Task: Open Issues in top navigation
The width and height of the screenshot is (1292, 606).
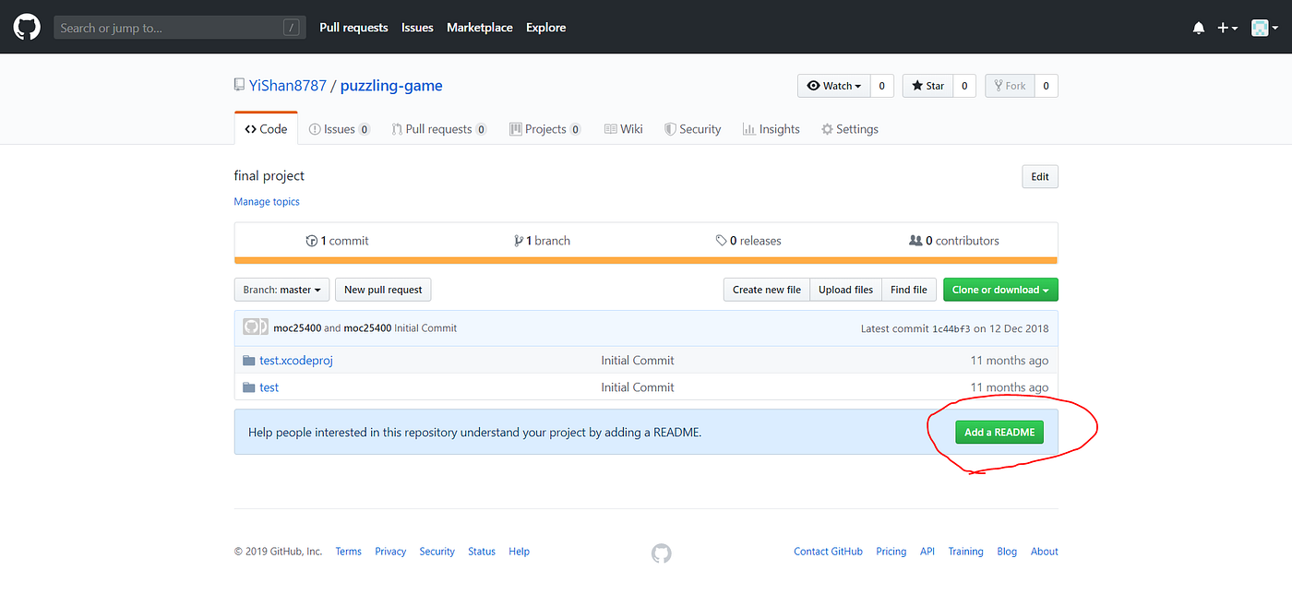Action: point(417,28)
